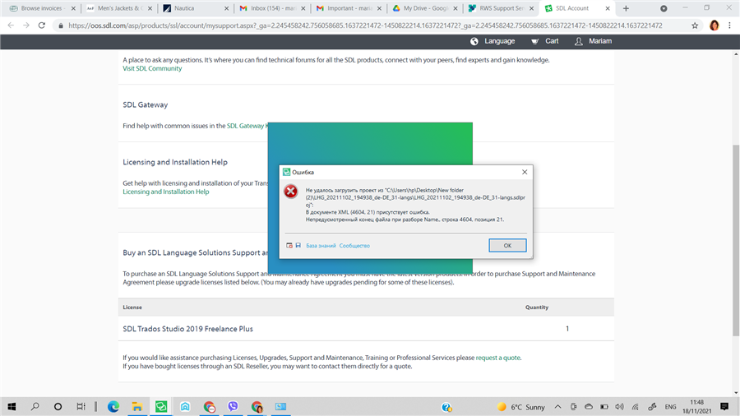Click ENG language indicator
Viewport: 740px width, 416px height.
(670, 407)
